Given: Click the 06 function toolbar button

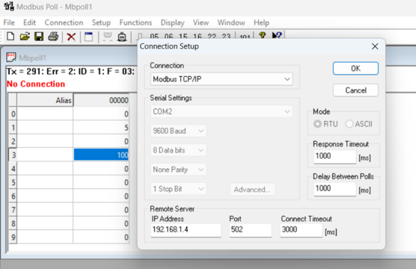Looking at the screenshot, I should (x=168, y=36).
